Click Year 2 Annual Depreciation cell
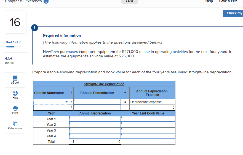The height and width of the screenshot is (155, 243). point(95,125)
